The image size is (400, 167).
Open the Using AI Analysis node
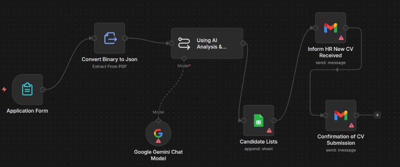207,43
